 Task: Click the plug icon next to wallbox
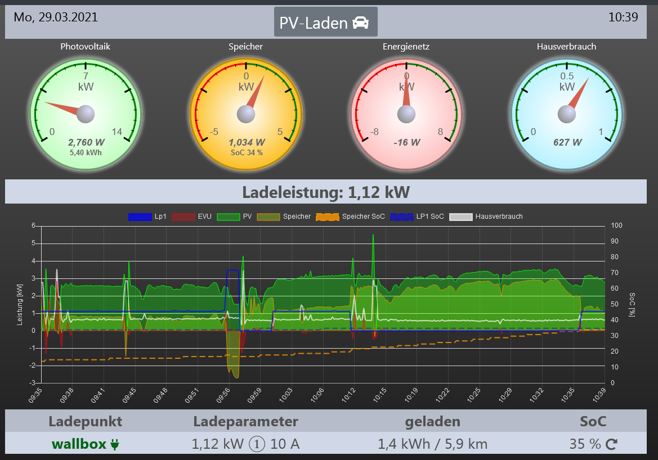115,445
